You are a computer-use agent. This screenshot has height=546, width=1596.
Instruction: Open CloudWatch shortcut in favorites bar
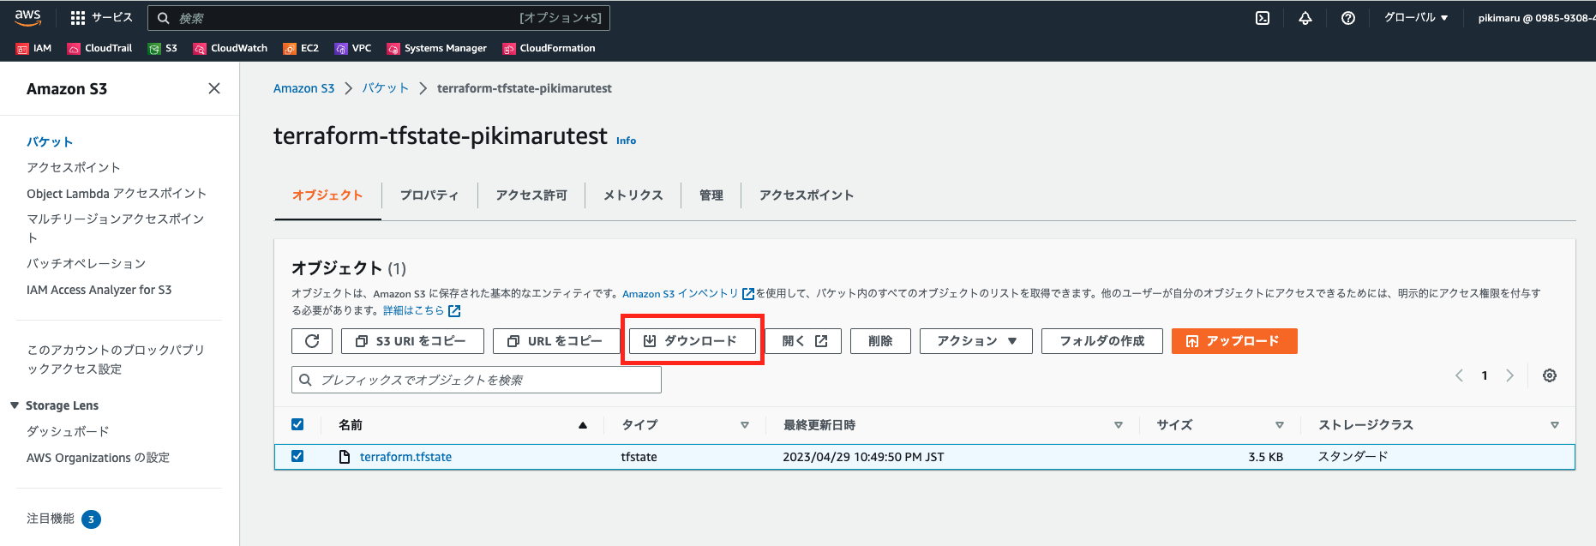[231, 48]
